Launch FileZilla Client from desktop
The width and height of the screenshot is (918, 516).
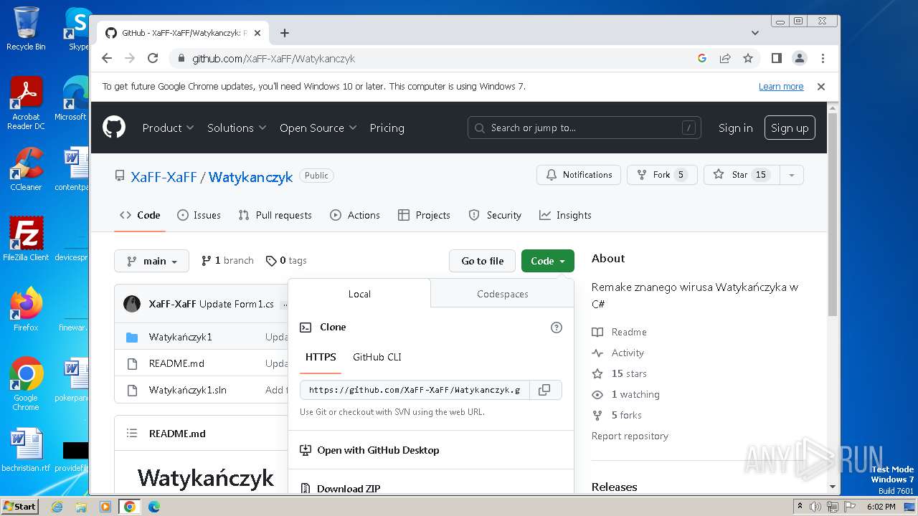click(26, 239)
